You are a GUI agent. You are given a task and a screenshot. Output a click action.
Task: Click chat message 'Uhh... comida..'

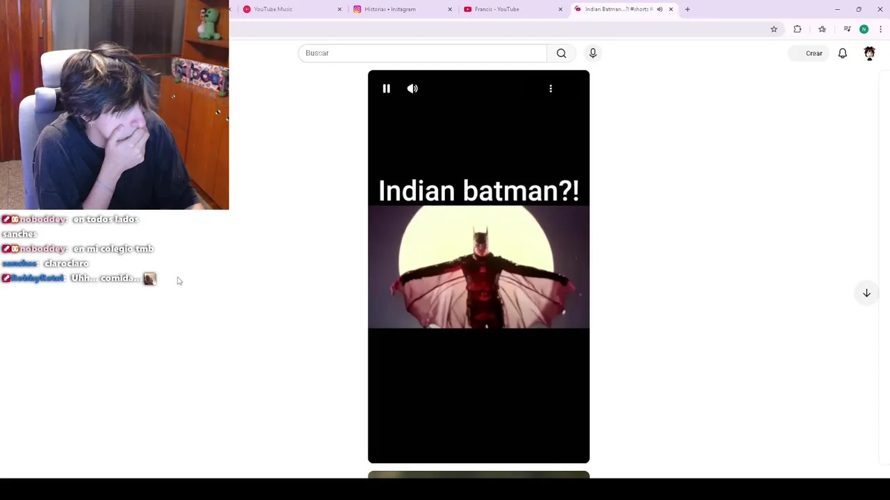pos(106,278)
